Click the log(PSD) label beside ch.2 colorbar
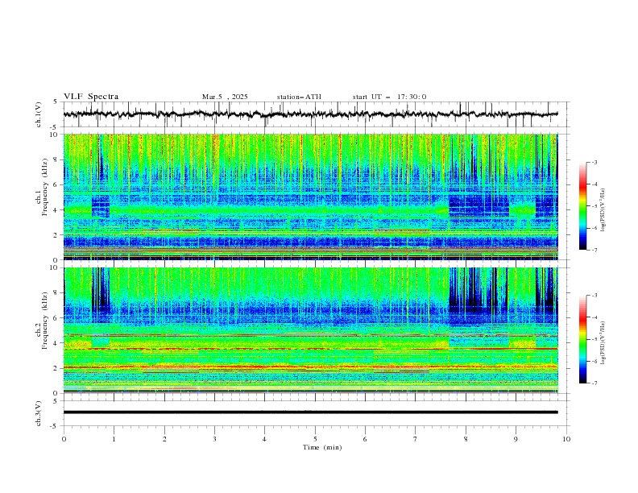 tap(603, 342)
